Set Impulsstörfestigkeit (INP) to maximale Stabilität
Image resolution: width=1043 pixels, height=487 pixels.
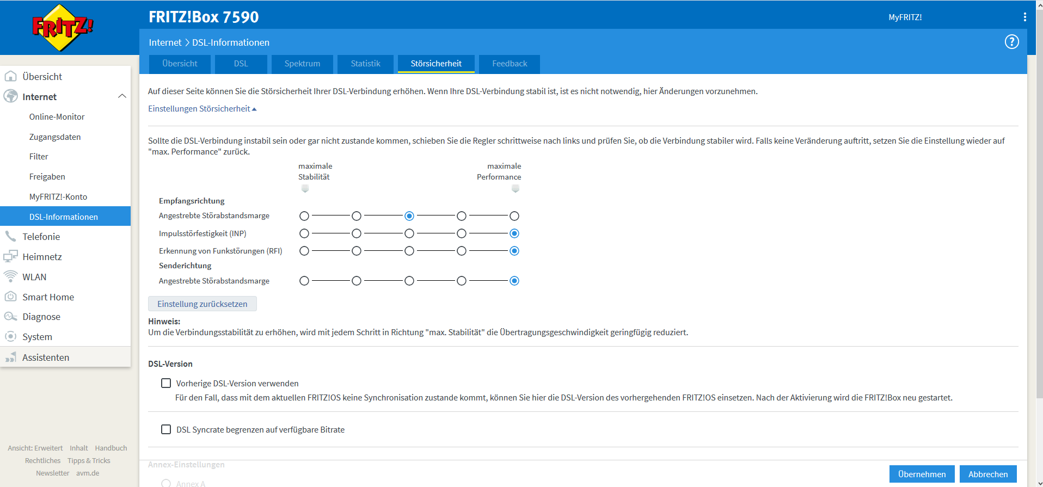click(x=304, y=233)
